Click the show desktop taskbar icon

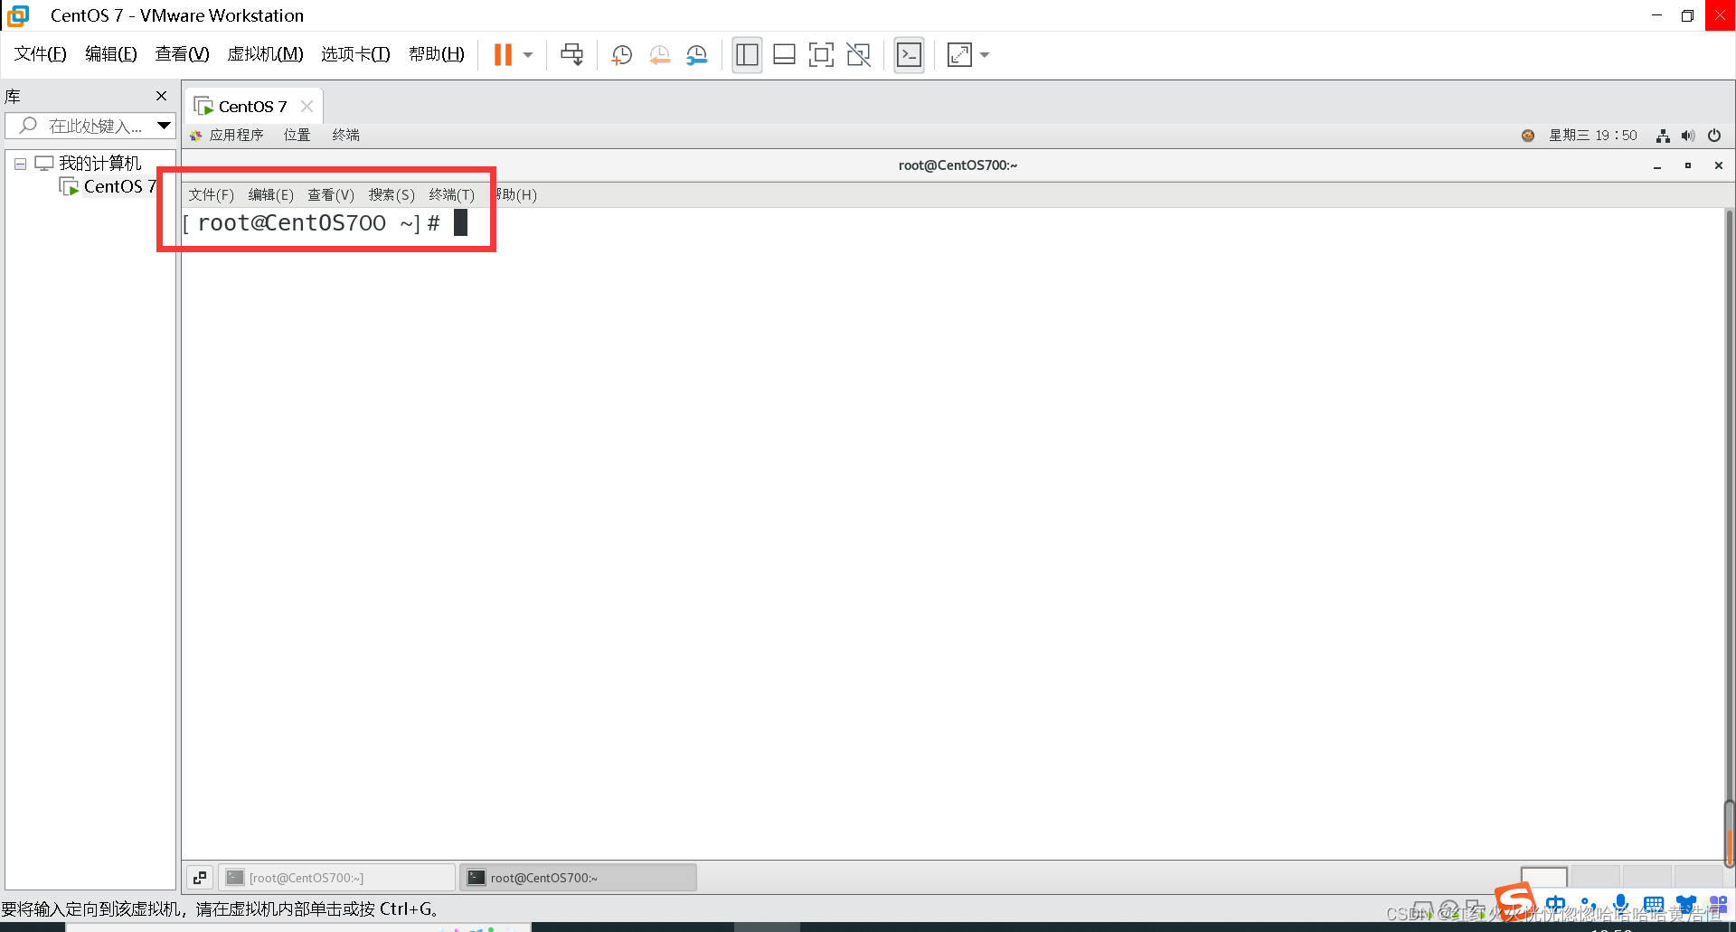200,878
